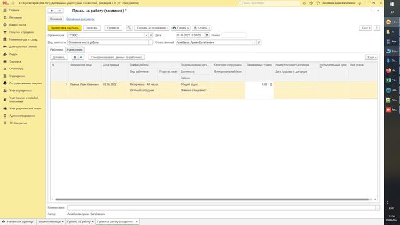This screenshot has width=400, height=225.
Task: Click the Провести button
Action: click(x=113, y=28)
